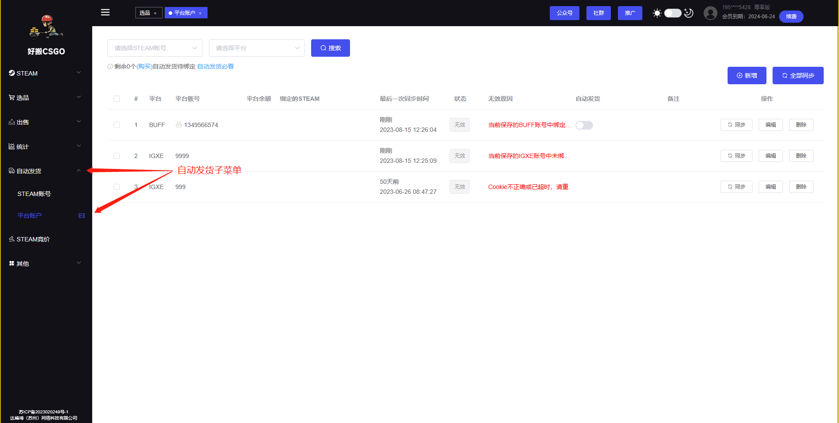Click the BUFF account 1349566574 icon
The height and width of the screenshot is (423, 839).
pos(179,125)
